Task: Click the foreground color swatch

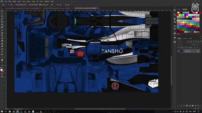Action: click(1, 70)
